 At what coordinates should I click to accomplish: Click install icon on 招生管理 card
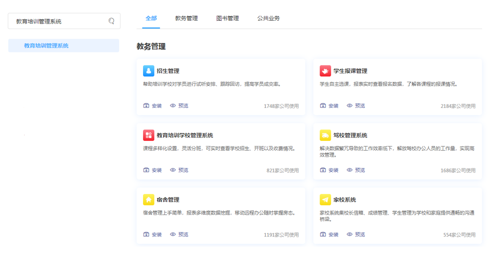(146, 106)
